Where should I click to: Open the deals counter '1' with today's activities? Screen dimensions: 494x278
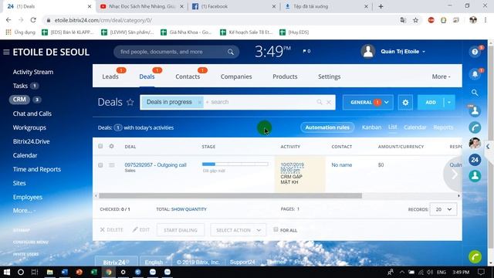pyautogui.click(x=118, y=127)
